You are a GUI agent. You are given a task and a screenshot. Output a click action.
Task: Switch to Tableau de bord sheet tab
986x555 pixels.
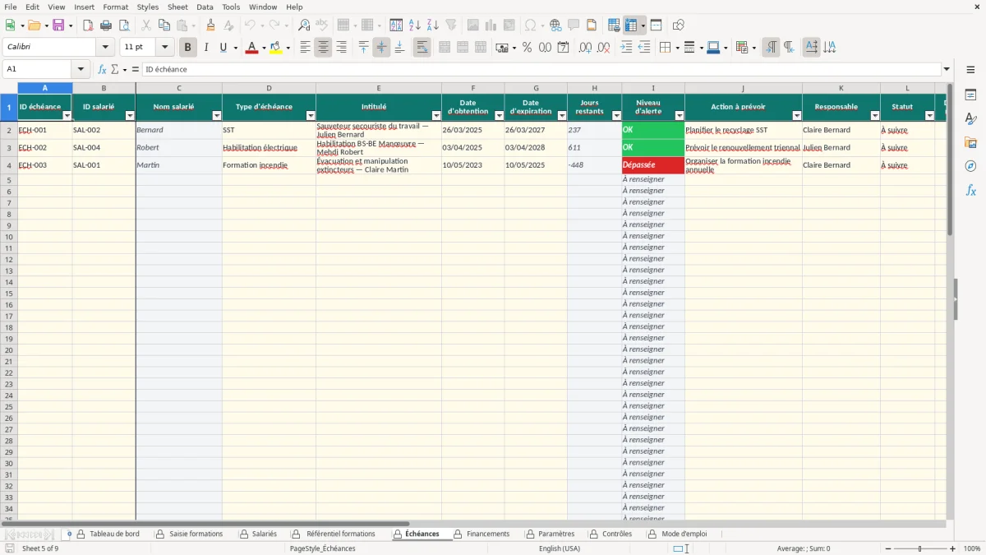click(114, 534)
